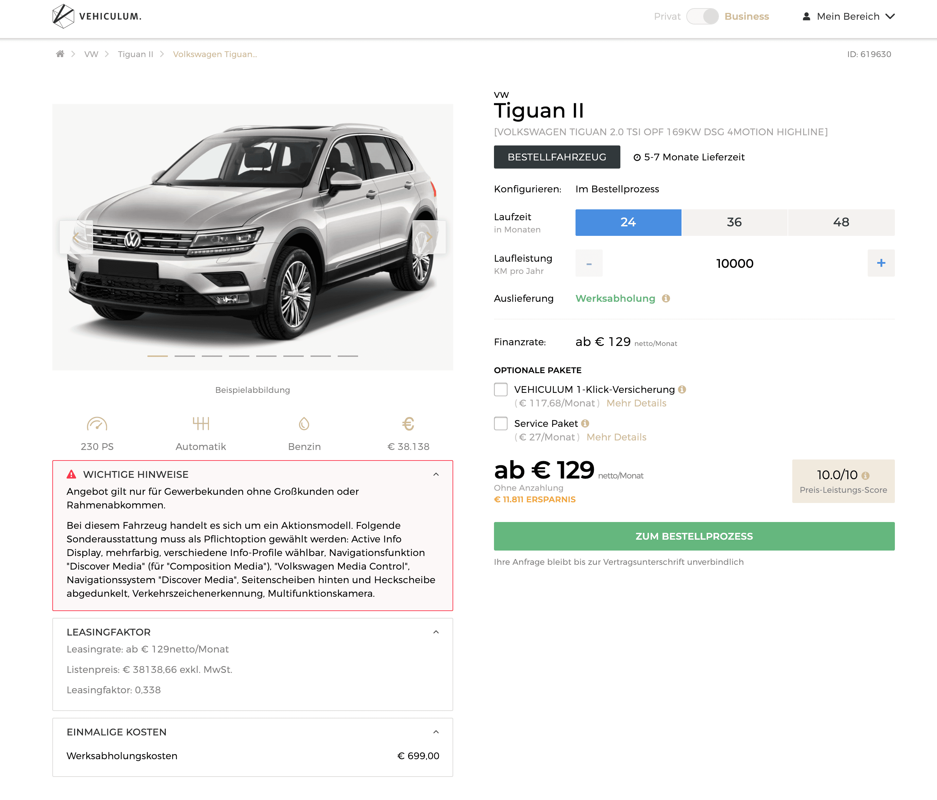This screenshot has width=937, height=800.
Task: Click the € 11.811 ERSPARNIS text
Action: [x=534, y=499]
